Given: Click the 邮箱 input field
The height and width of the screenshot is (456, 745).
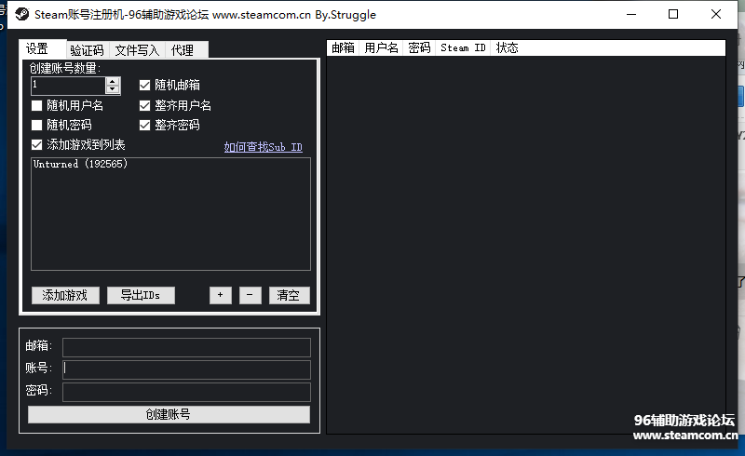Looking at the screenshot, I should click(x=186, y=347).
